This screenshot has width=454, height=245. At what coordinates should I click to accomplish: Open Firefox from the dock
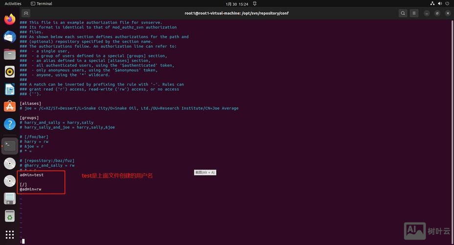point(10,20)
